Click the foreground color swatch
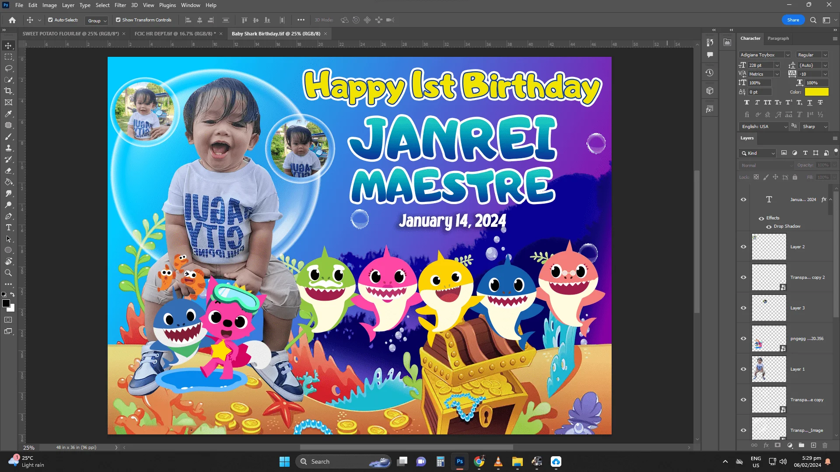Image resolution: width=840 pixels, height=472 pixels. click(6, 303)
